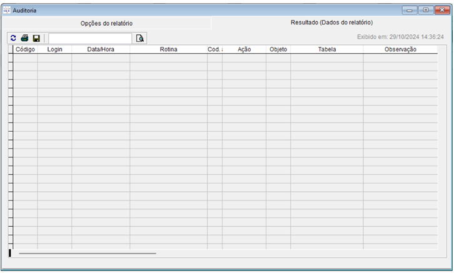Click the horizontal scrollbar below the grid

[x=88, y=253]
